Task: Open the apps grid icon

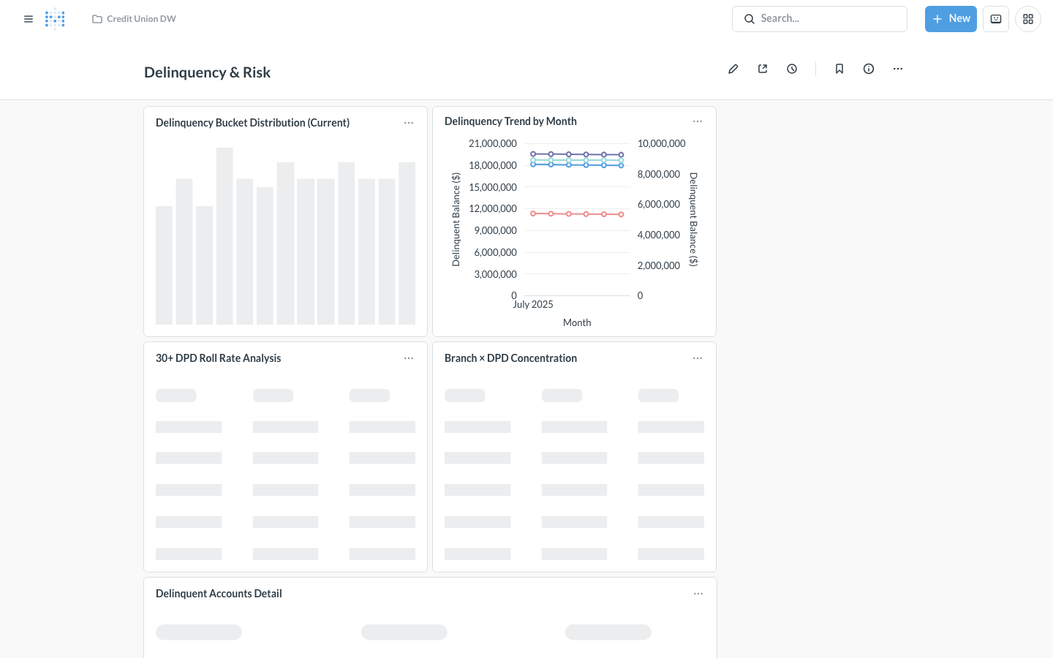Action: tap(1028, 19)
